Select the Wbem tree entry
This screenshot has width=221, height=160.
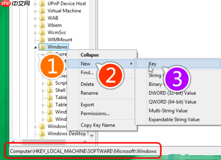(x=55, y=25)
